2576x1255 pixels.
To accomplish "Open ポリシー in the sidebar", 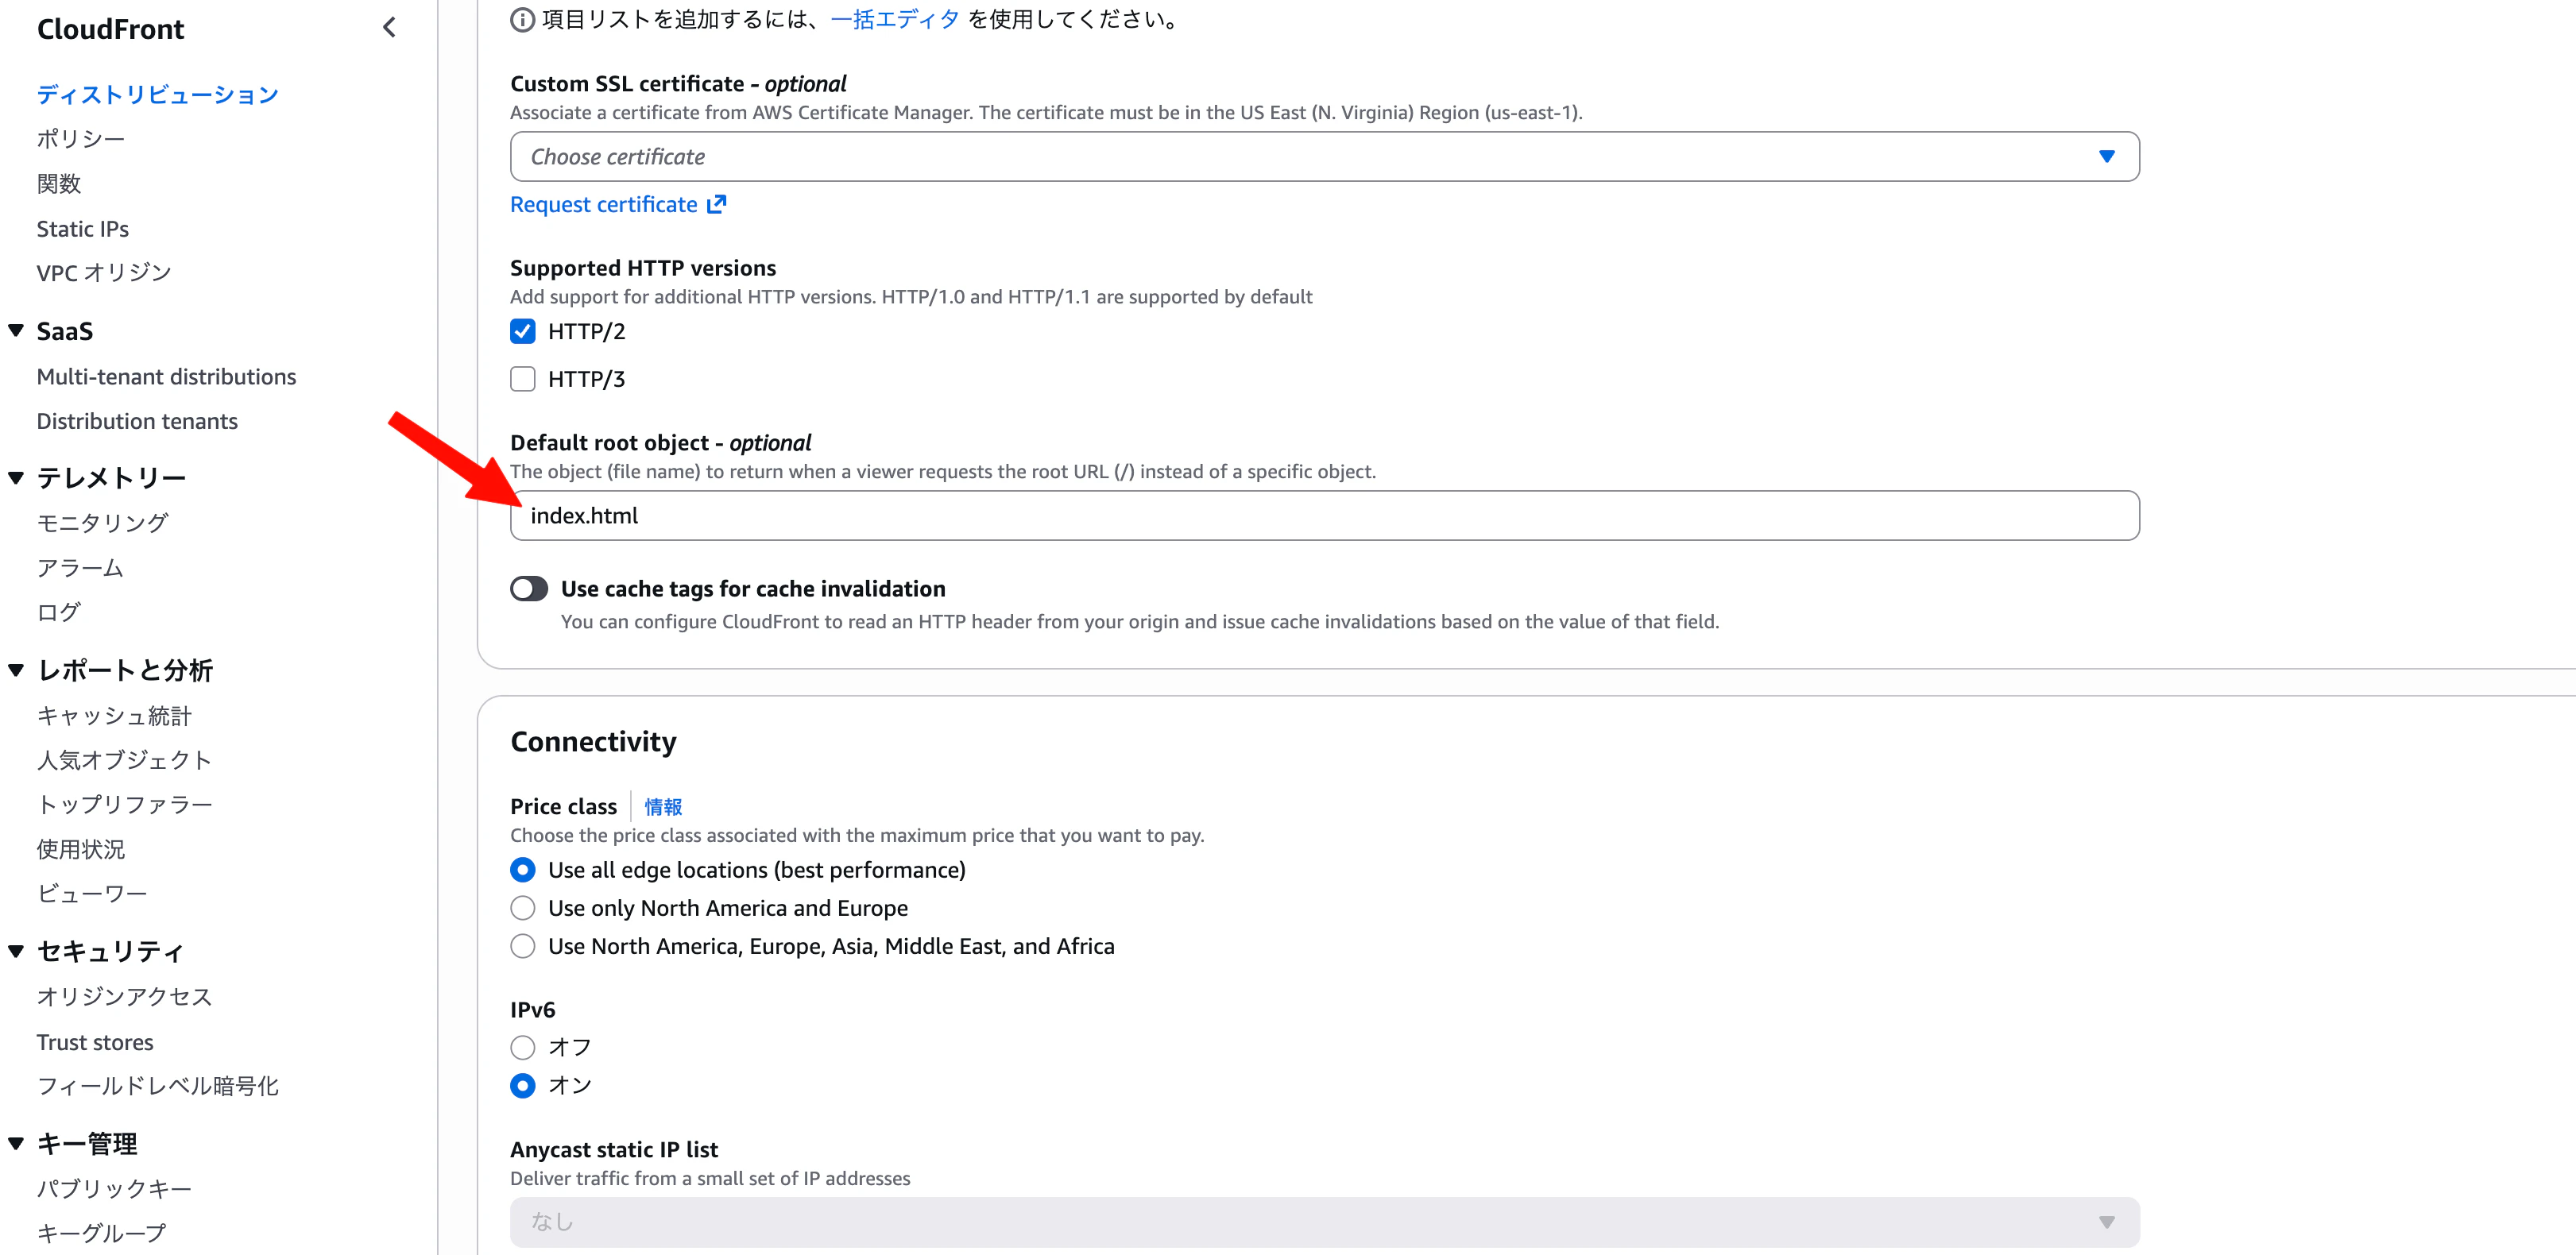I will [x=81, y=139].
